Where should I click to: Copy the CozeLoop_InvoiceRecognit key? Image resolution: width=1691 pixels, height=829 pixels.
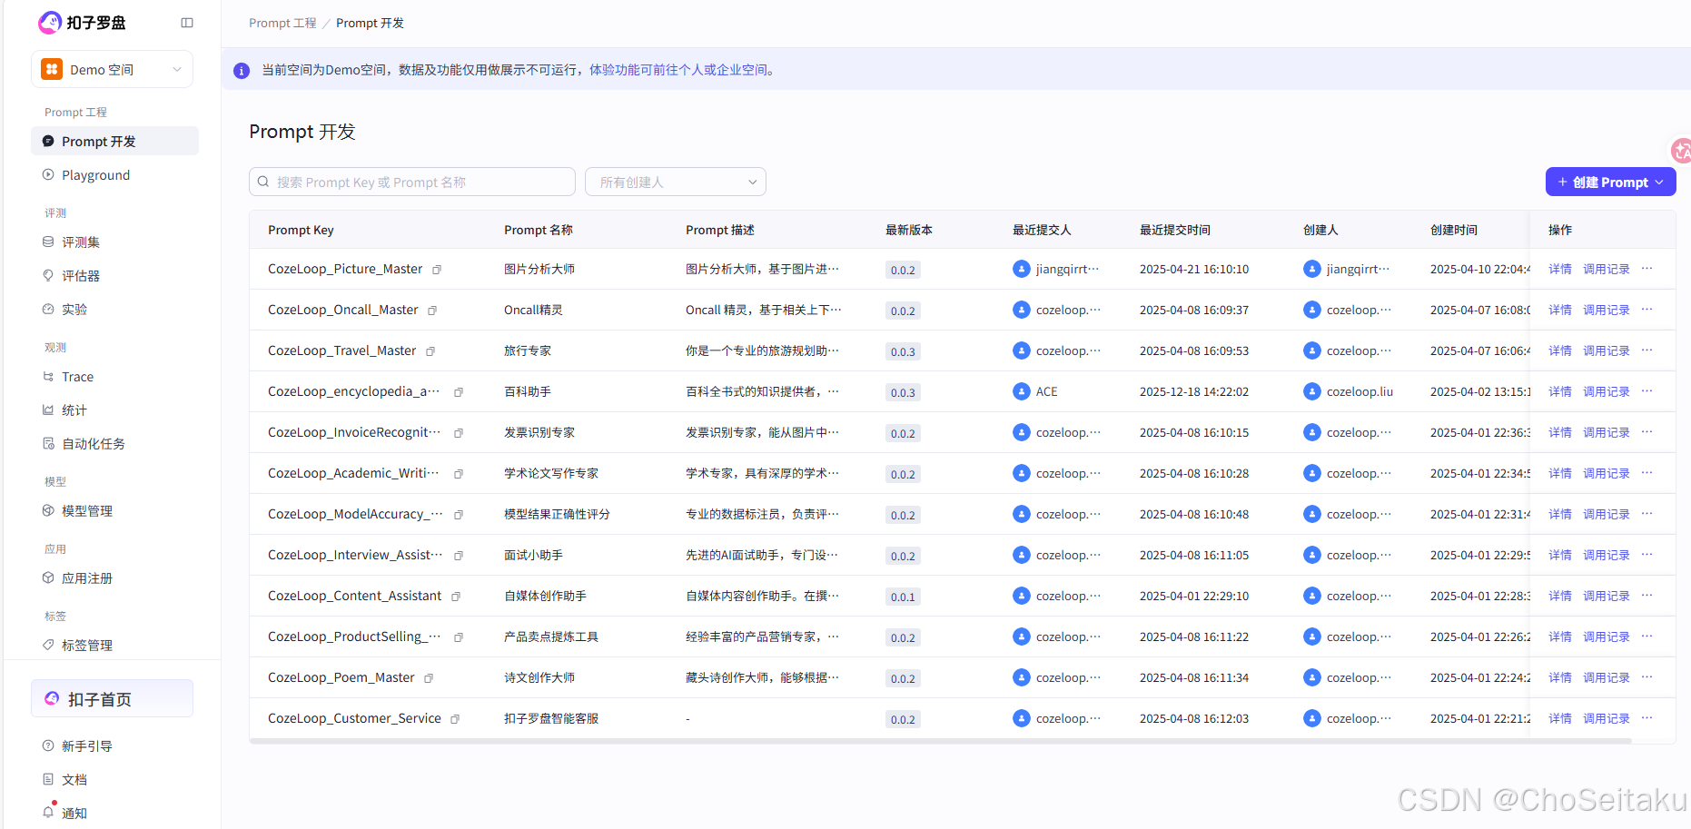pyautogui.click(x=459, y=433)
